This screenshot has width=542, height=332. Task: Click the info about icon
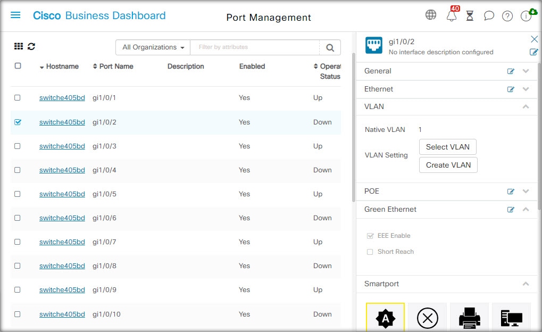click(526, 16)
